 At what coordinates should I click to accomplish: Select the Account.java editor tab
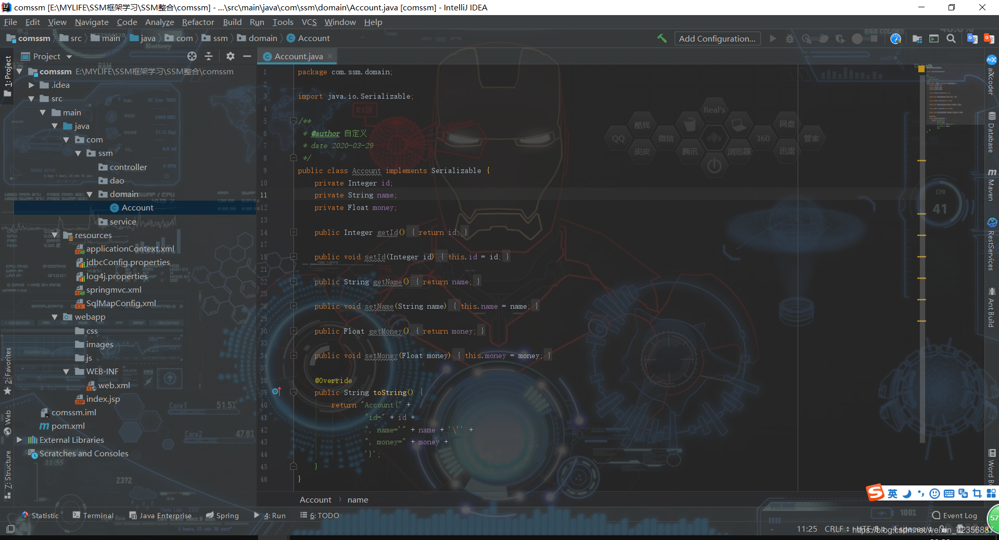click(298, 56)
